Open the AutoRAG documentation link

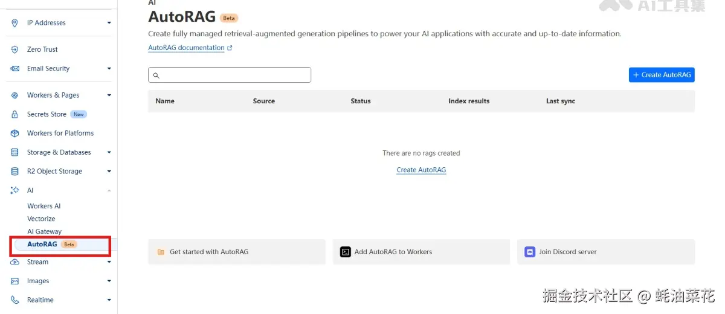[x=186, y=48]
